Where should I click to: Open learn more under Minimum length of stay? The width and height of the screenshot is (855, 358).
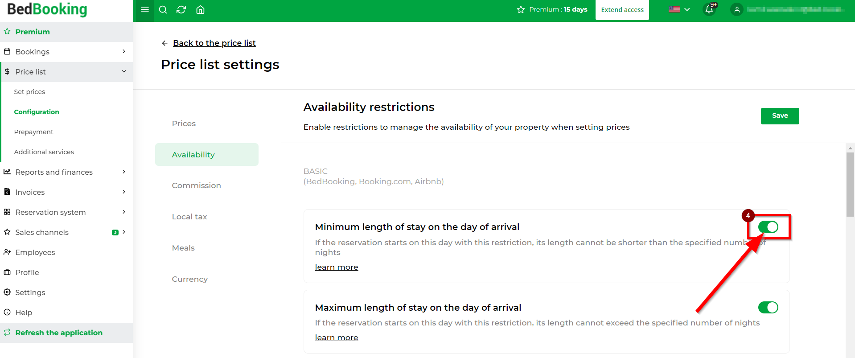[337, 267]
